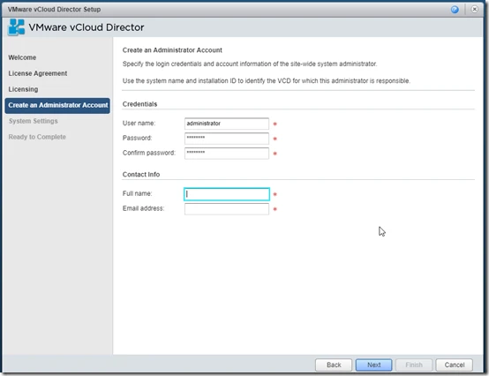Click the System Settings step
Screen dimensions: 489x376
tap(33, 121)
